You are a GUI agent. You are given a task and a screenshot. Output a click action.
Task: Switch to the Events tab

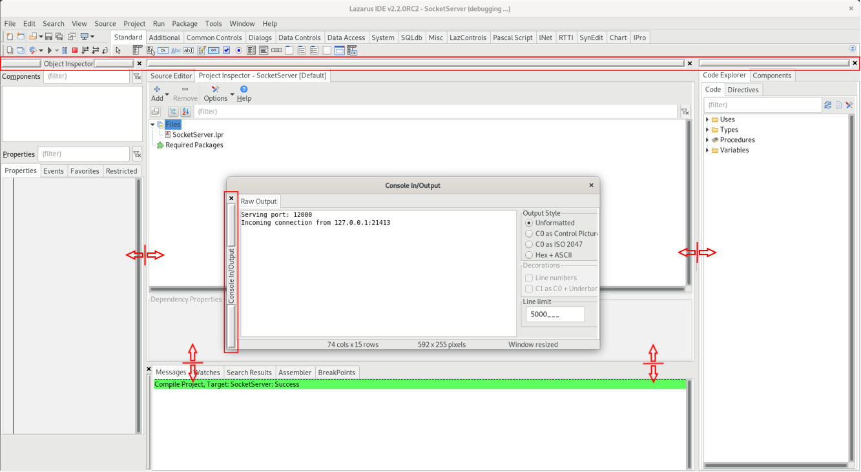coord(54,171)
